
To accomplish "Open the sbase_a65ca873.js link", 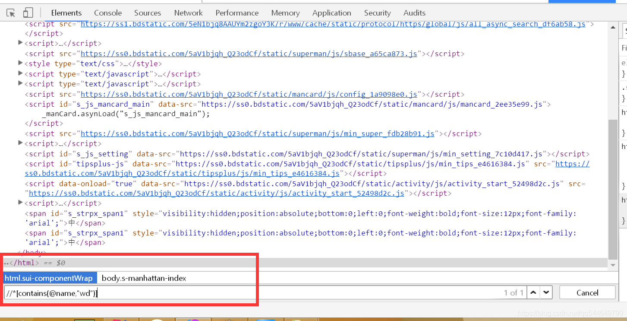I will pos(249,54).
